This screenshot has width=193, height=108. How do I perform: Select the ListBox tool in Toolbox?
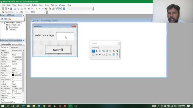(x=107, y=51)
